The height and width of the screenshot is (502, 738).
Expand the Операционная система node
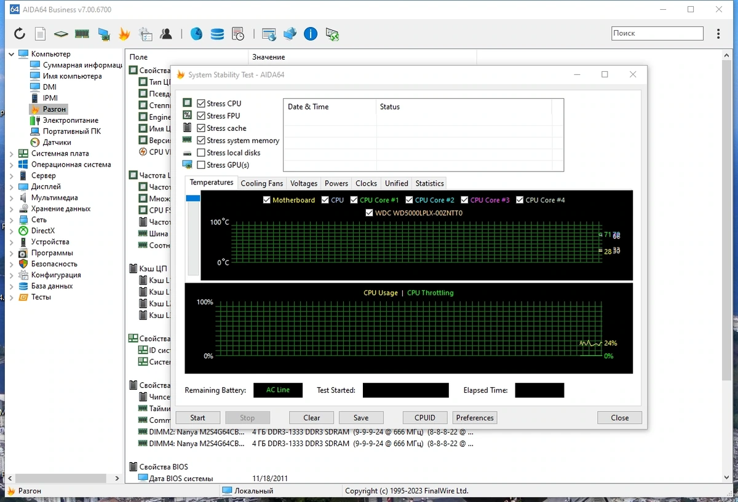[12, 165]
